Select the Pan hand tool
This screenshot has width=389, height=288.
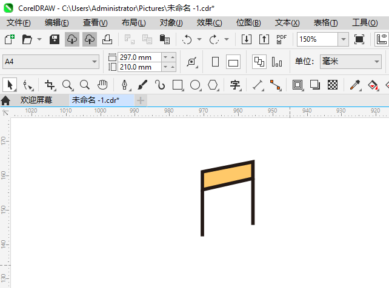click(102, 85)
